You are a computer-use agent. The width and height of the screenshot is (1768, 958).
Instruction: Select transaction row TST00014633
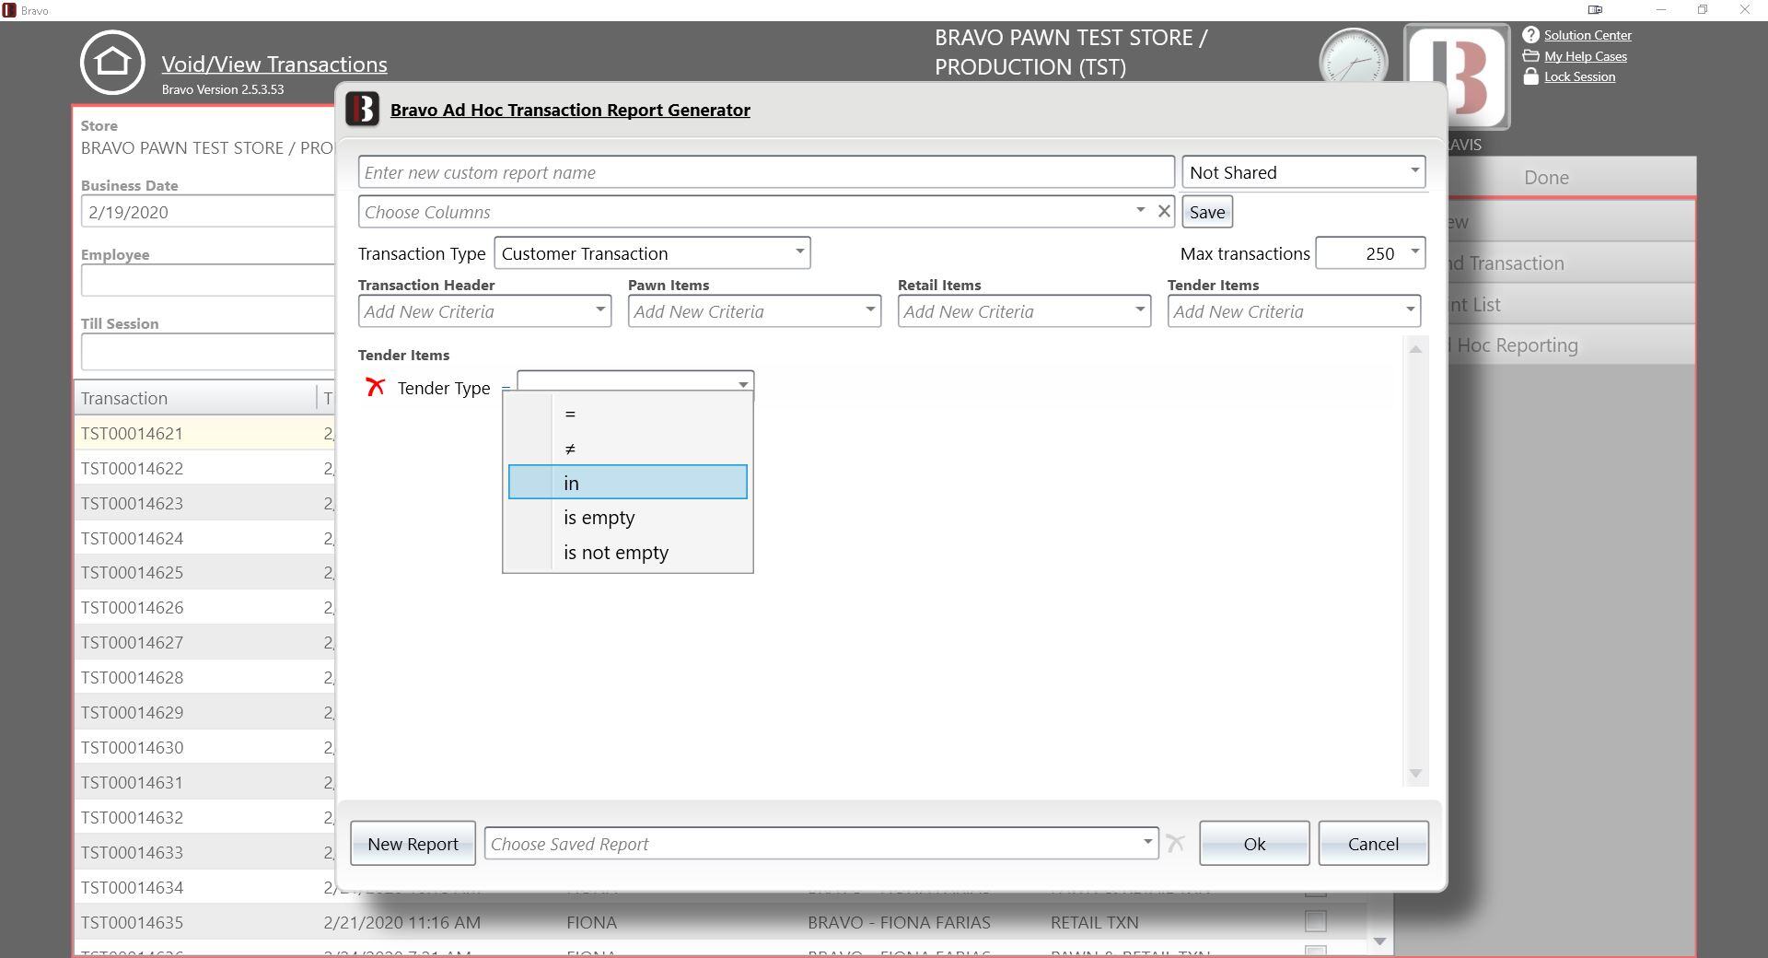click(x=204, y=852)
